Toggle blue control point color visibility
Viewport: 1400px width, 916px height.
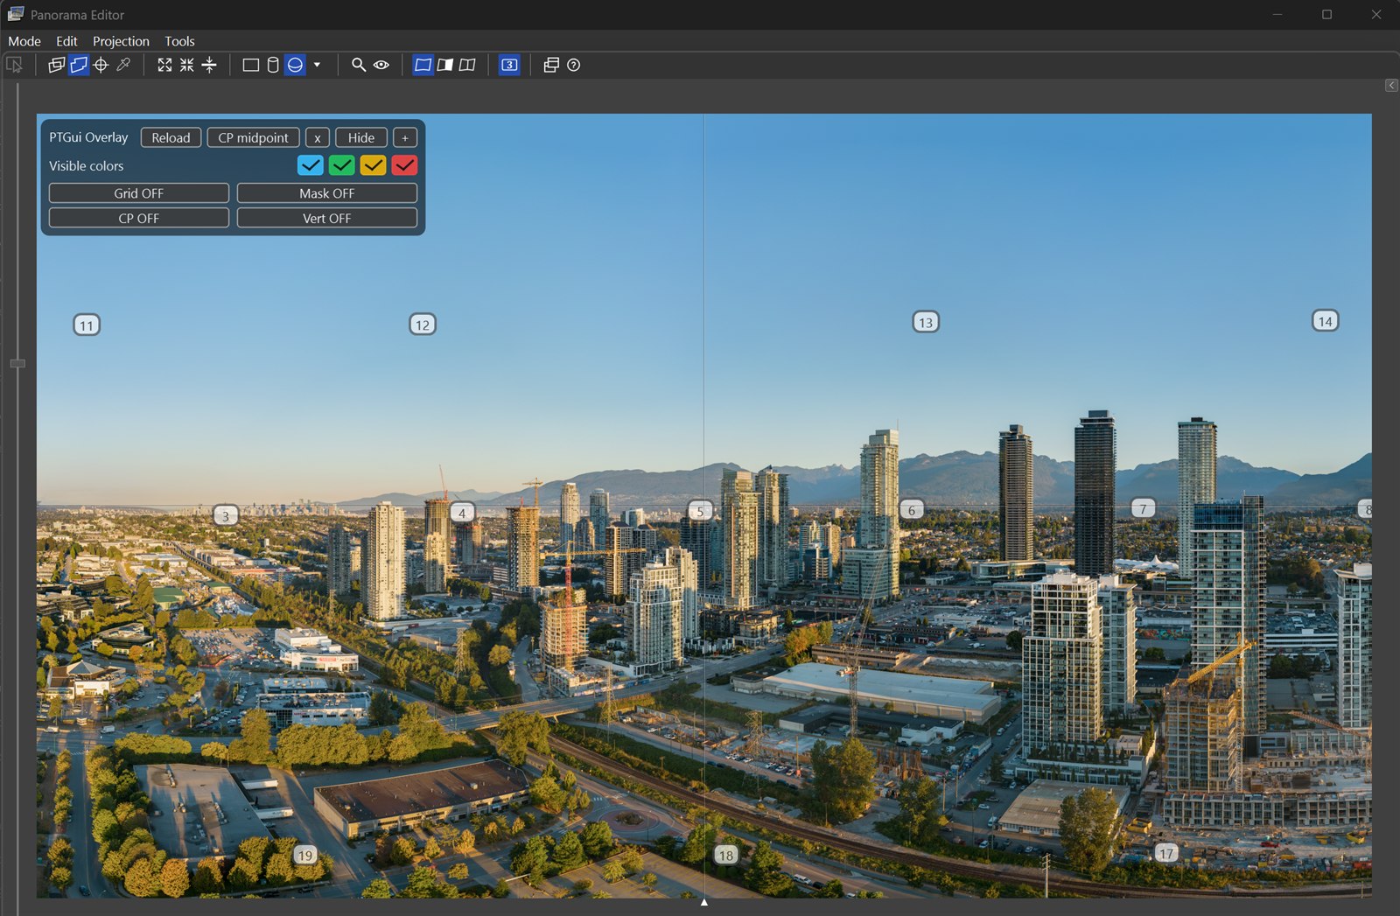[310, 164]
